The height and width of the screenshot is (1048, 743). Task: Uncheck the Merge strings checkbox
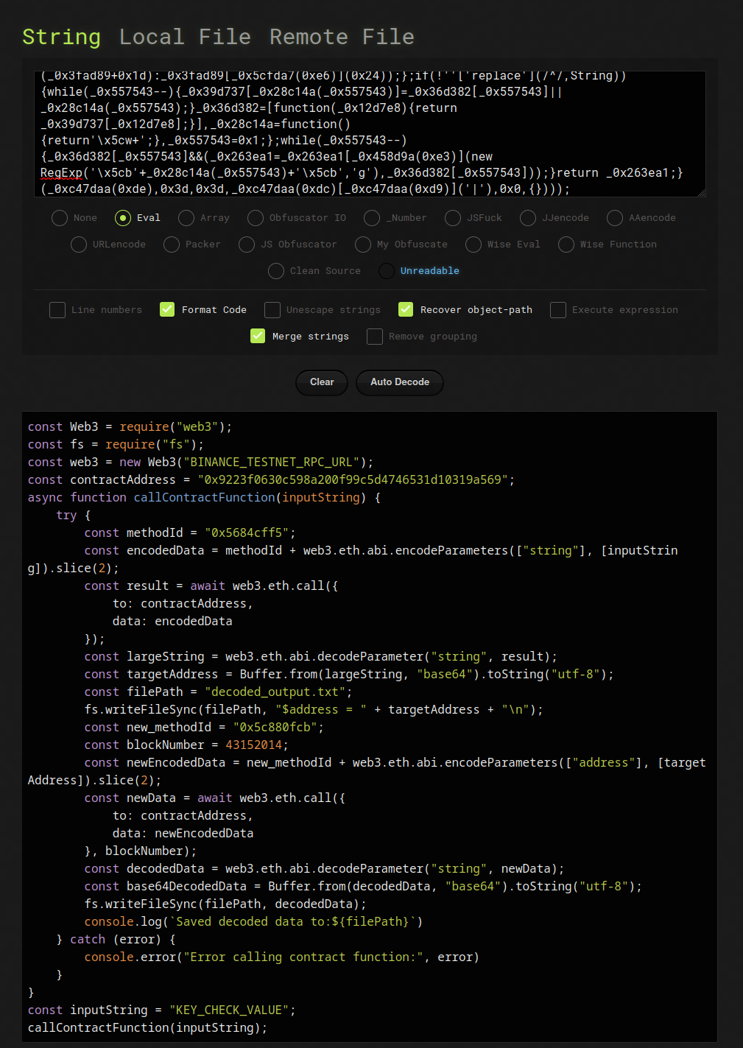(x=258, y=336)
